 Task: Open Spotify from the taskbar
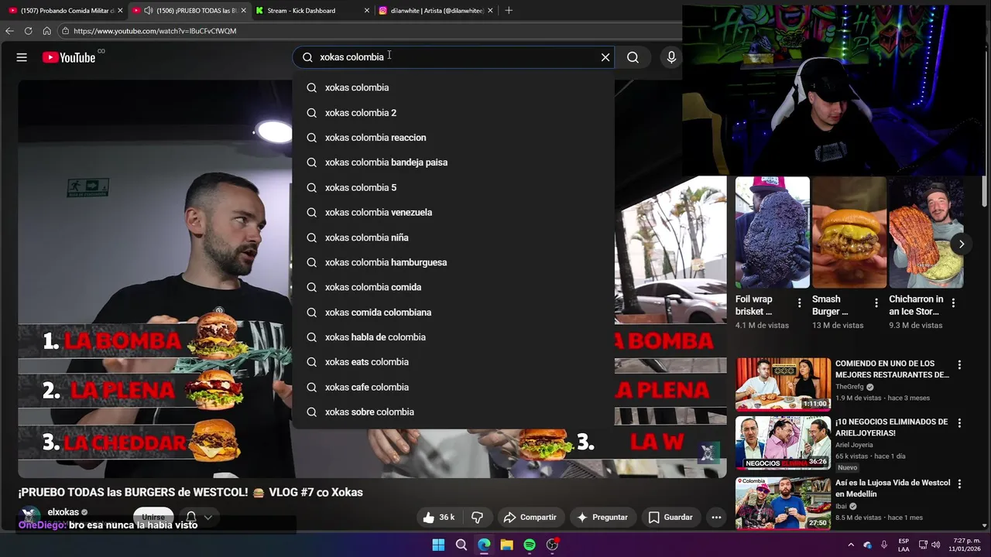(530, 545)
